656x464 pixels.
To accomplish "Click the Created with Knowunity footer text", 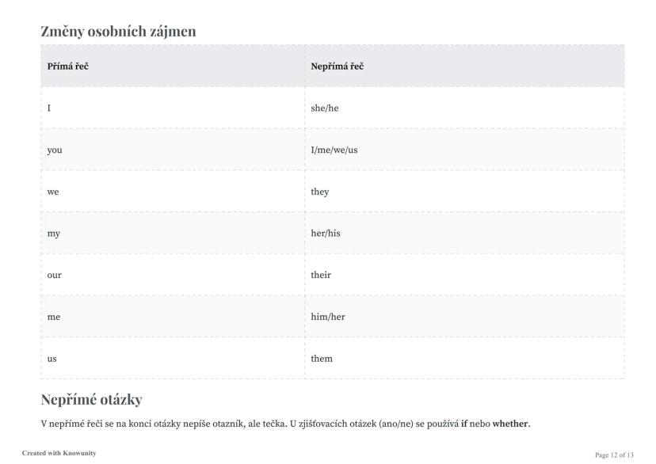I will tap(59, 453).
